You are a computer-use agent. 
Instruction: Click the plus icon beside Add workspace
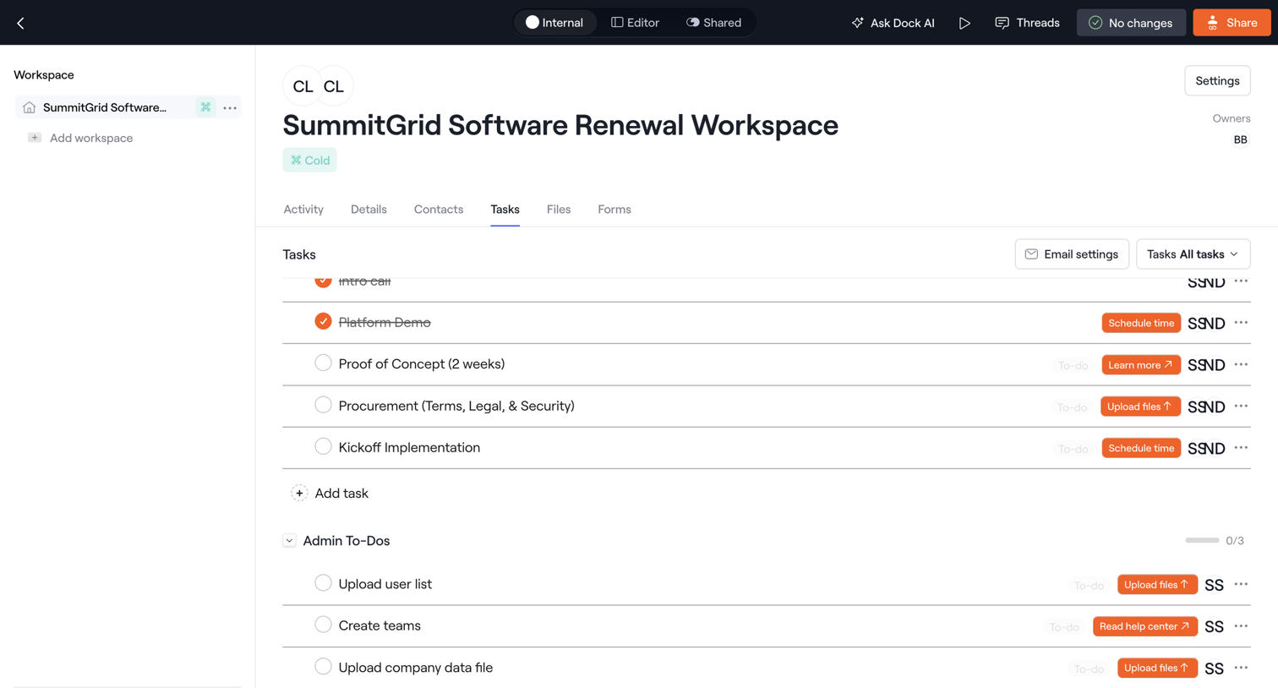pyautogui.click(x=35, y=138)
